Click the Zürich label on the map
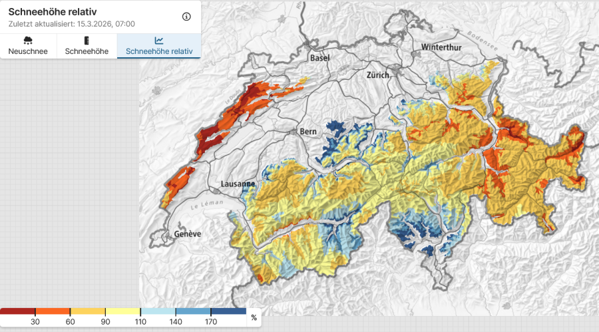Image resolution: width=599 pixels, height=332 pixels. click(377, 75)
